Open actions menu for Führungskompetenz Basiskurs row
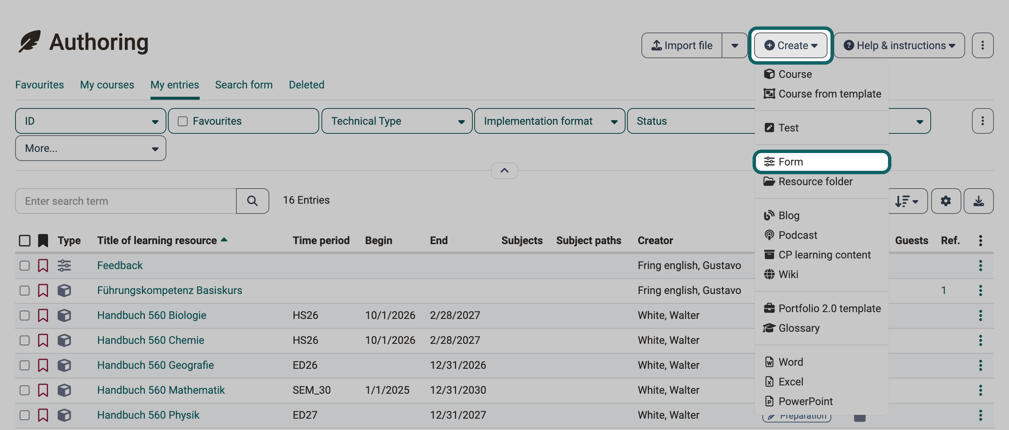Screen dimensions: 1009x430 tap(980, 290)
